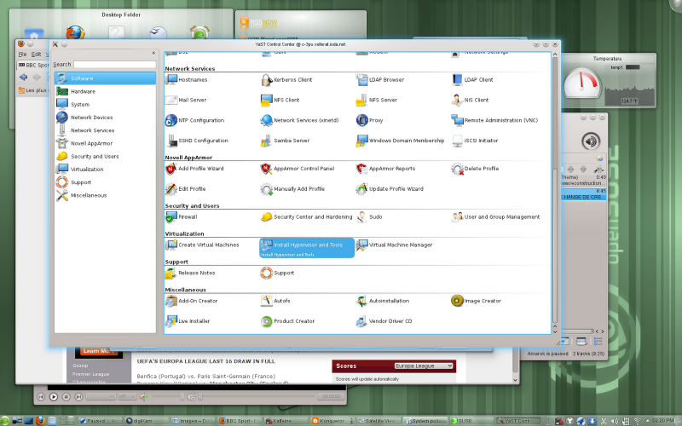The image size is (682, 426).
Task: Click the Firefox back arrow button
Action: pos(24,78)
